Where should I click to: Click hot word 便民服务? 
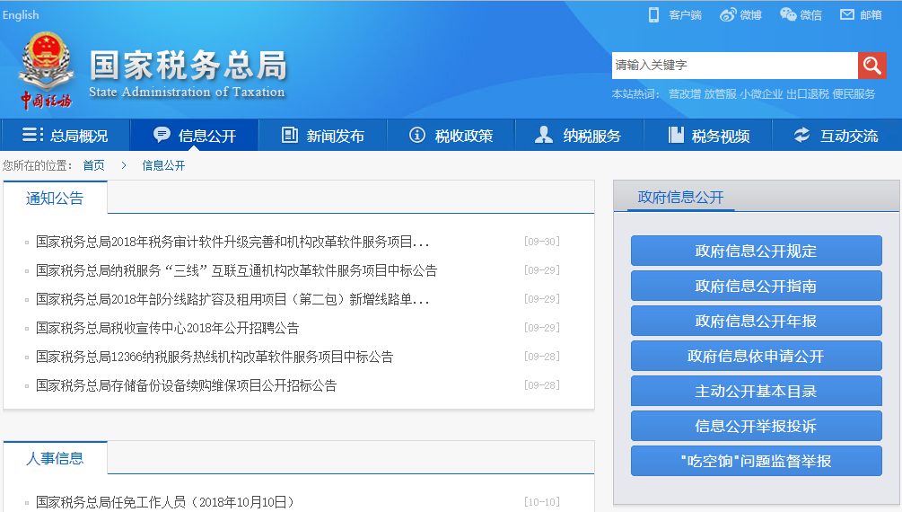point(854,94)
